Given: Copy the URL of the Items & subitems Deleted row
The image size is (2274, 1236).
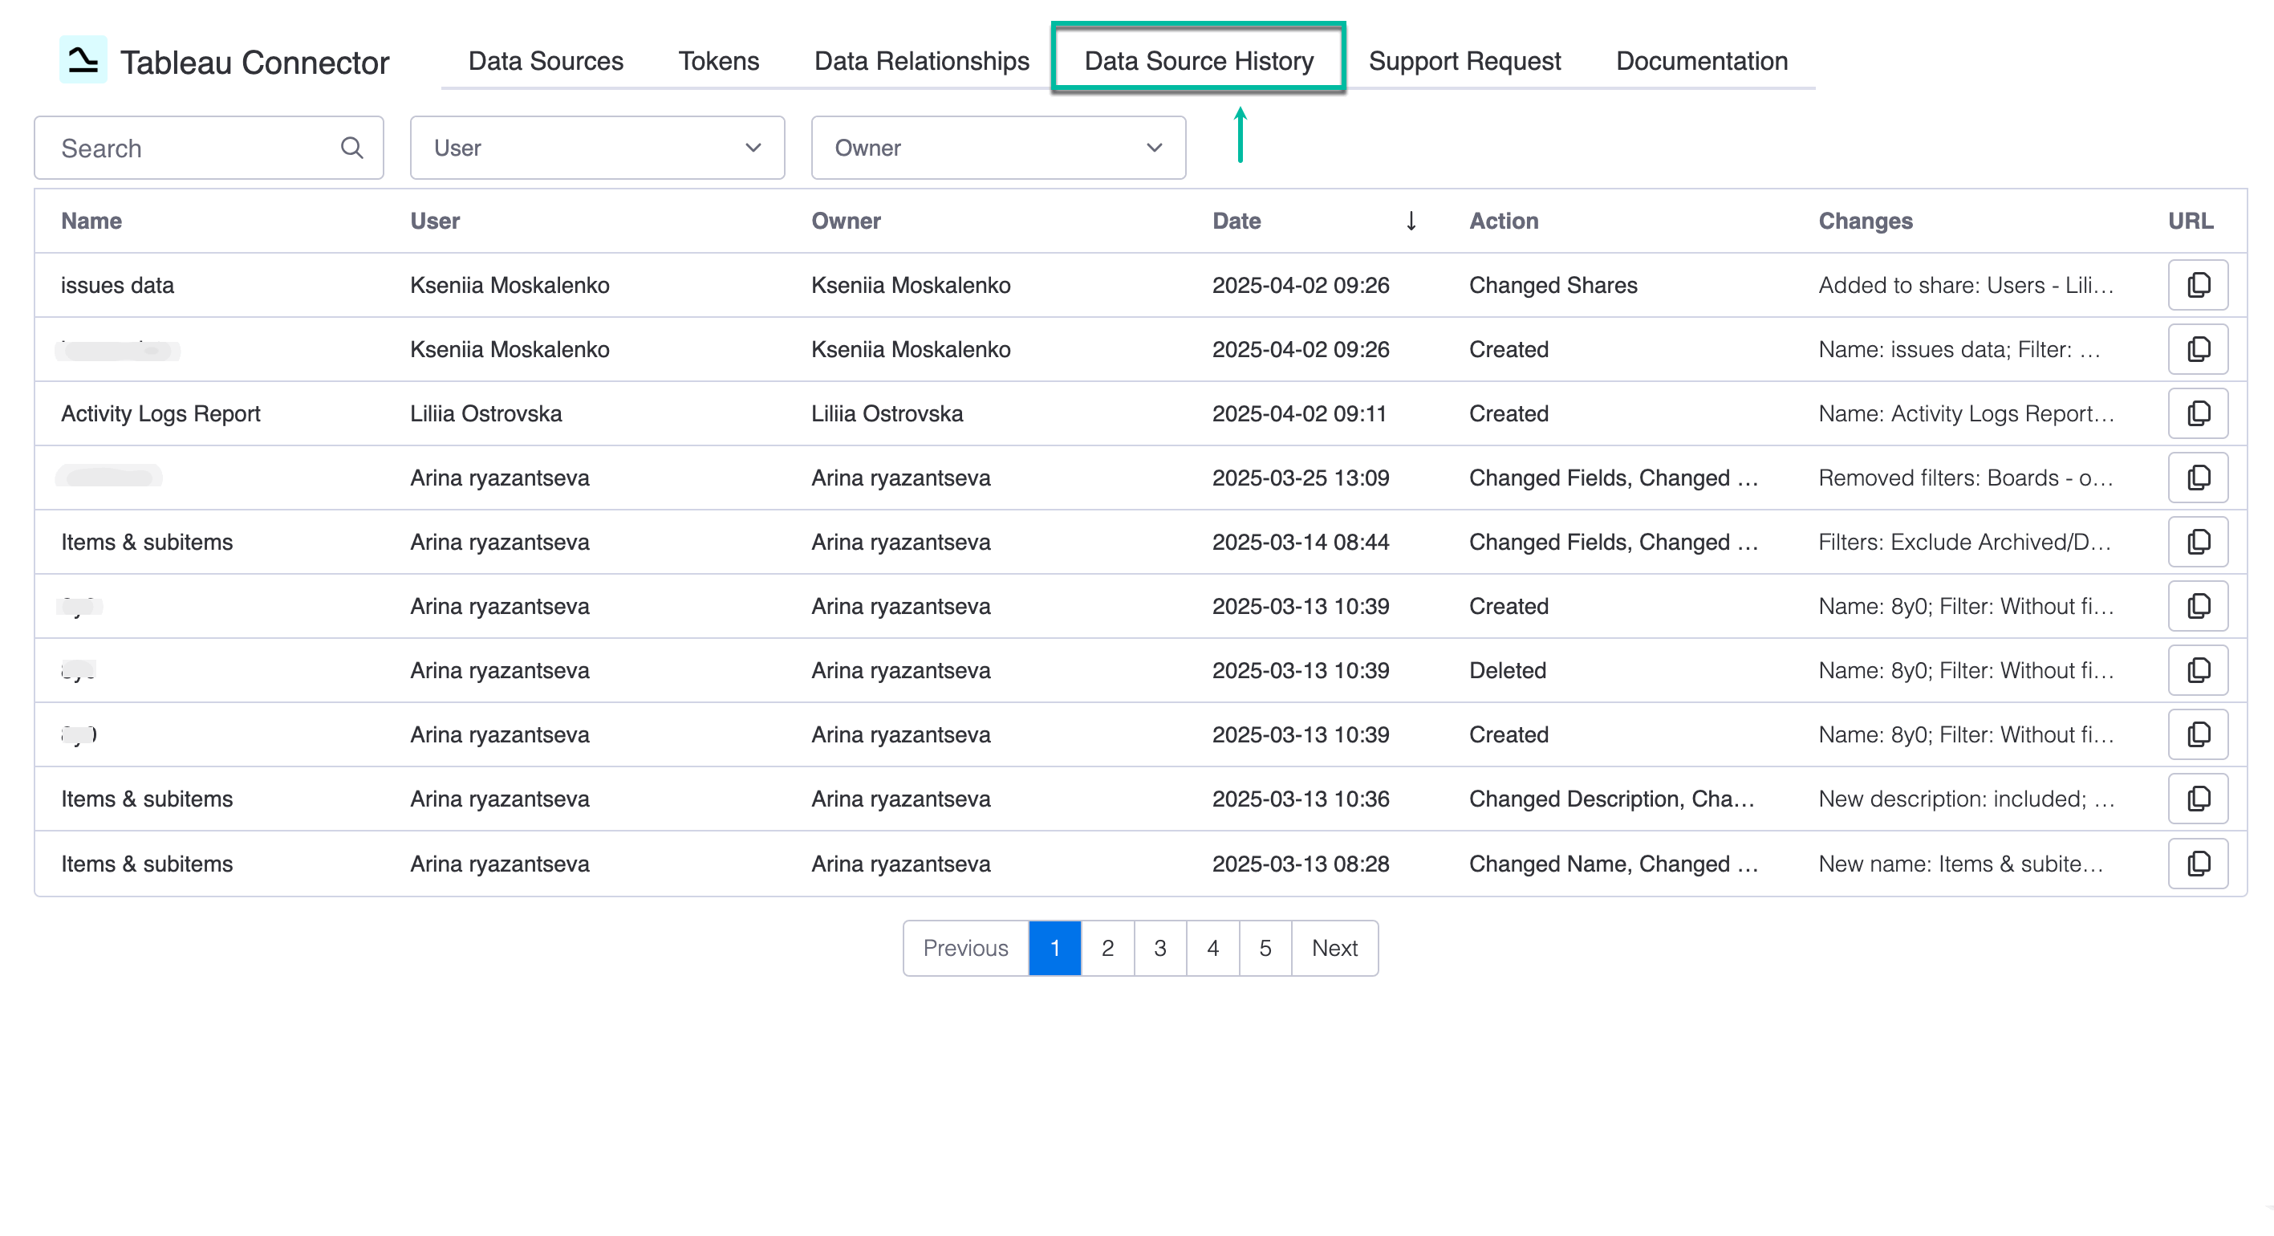Looking at the screenshot, I should pos(2198,670).
